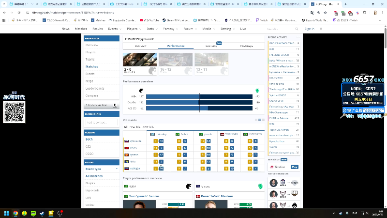Show AWP kills in Kill matrix

point(148,127)
